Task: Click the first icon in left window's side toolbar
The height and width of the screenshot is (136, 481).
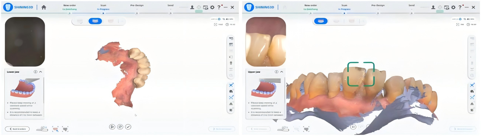Action: click(231, 38)
